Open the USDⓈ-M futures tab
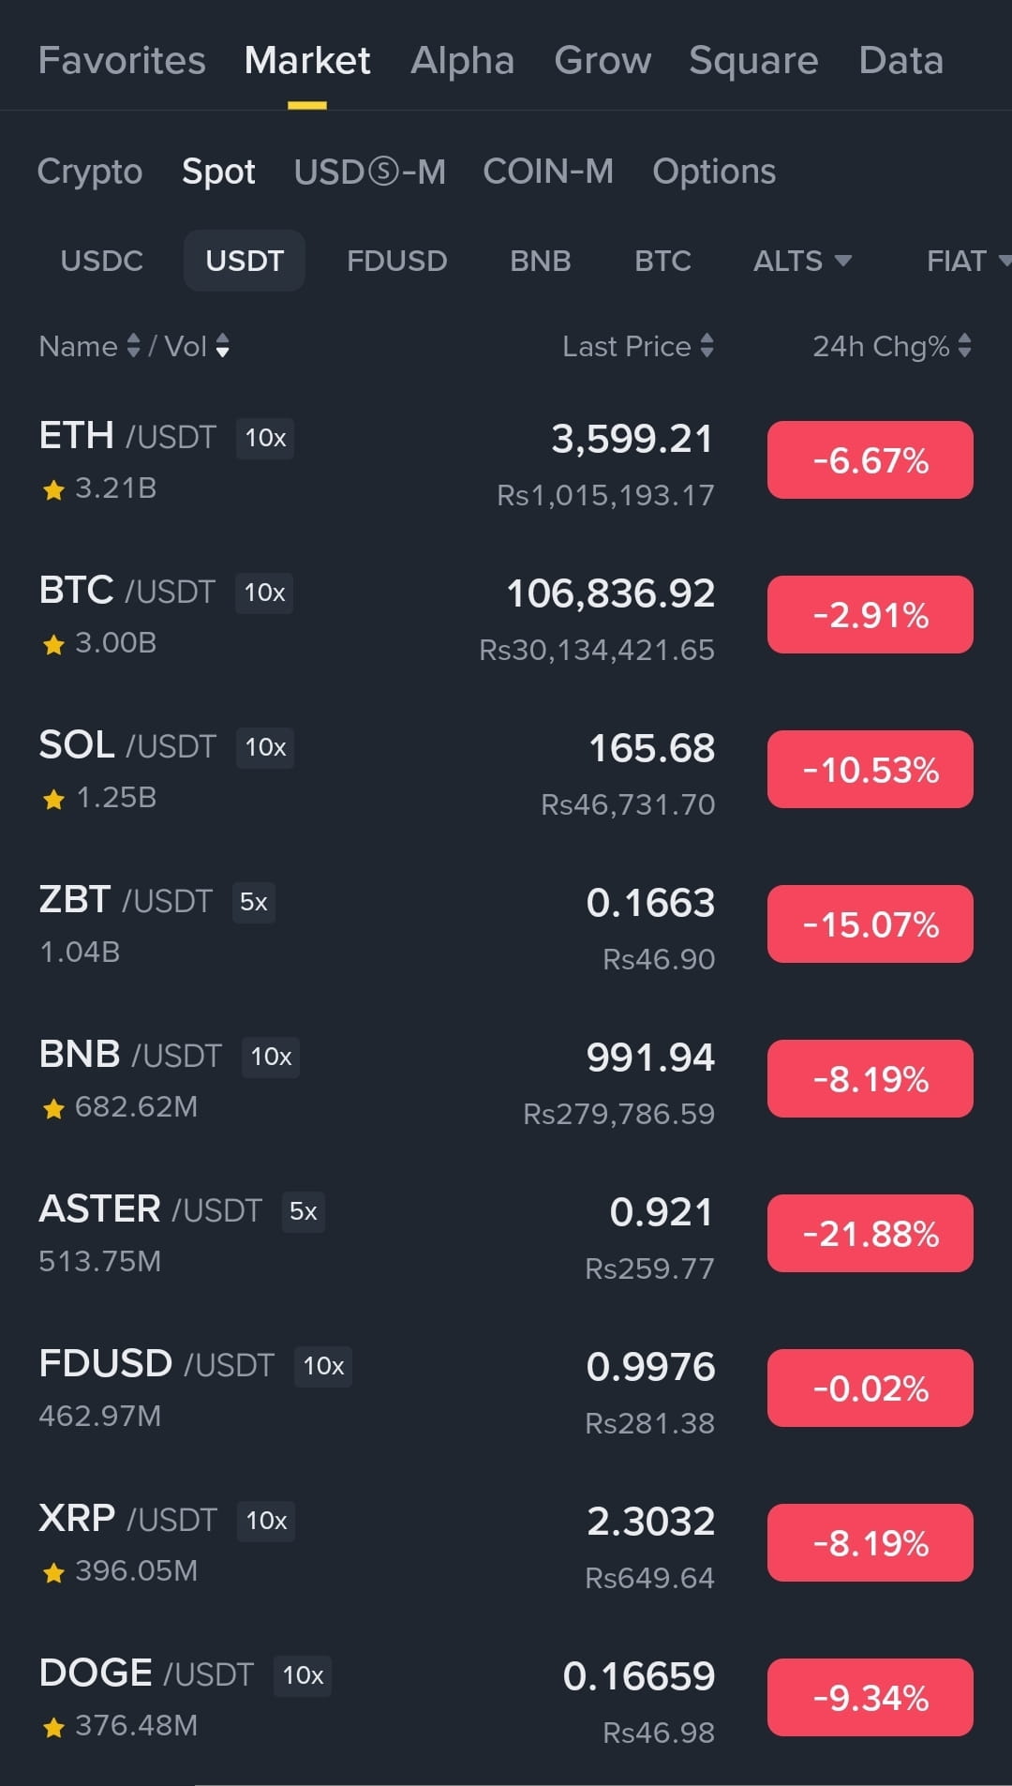1012x1786 pixels. [370, 172]
